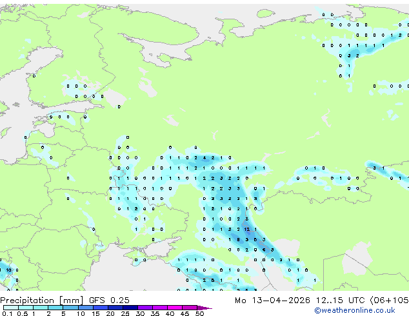Click the '12..15 UTC' time text
The height and width of the screenshot is (316, 409).
pos(340,301)
